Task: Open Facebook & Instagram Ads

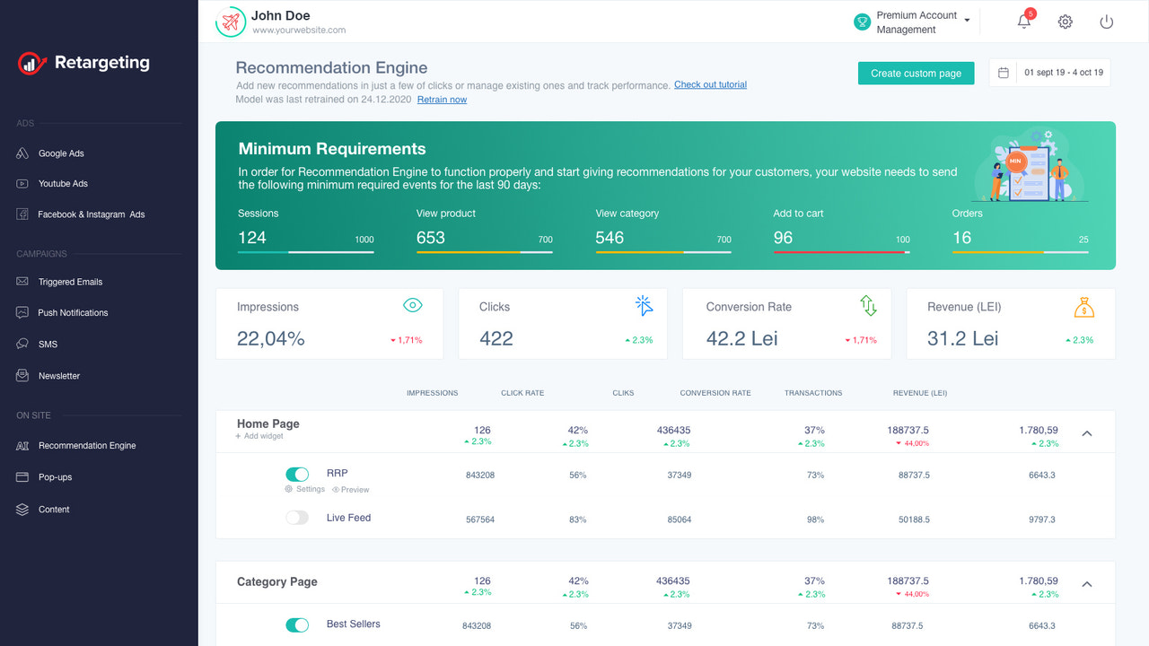Action: tap(92, 214)
